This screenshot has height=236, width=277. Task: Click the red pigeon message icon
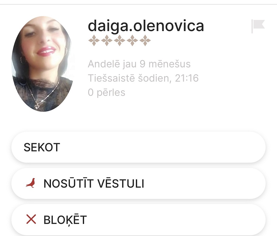[x=31, y=183]
